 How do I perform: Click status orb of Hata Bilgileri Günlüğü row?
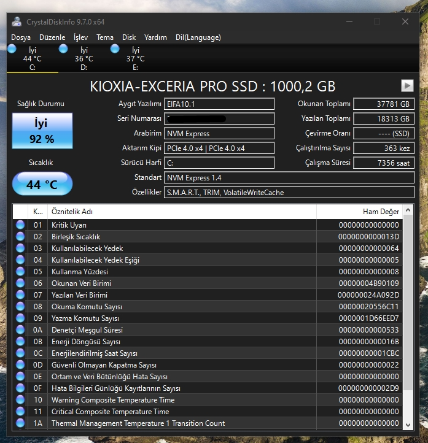coord(20,388)
